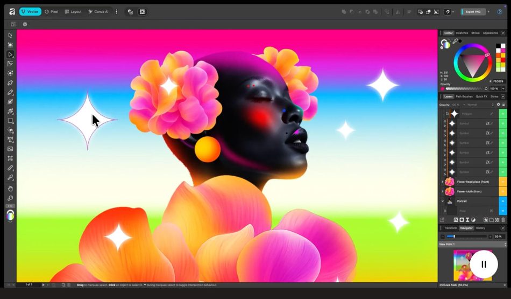Expand the Flower head piece (front) layer group
Viewport: 511px width, 299px height.
pos(442,182)
